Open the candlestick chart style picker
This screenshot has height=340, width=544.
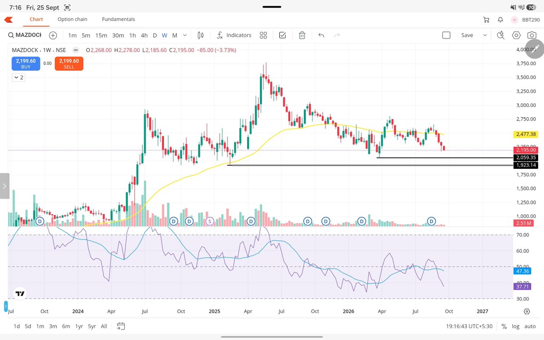pyautogui.click(x=201, y=35)
